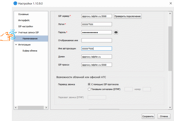Select 'С помощью SIP протокола' radio option
This screenshot has width=174, height=121.
tap(89, 84)
